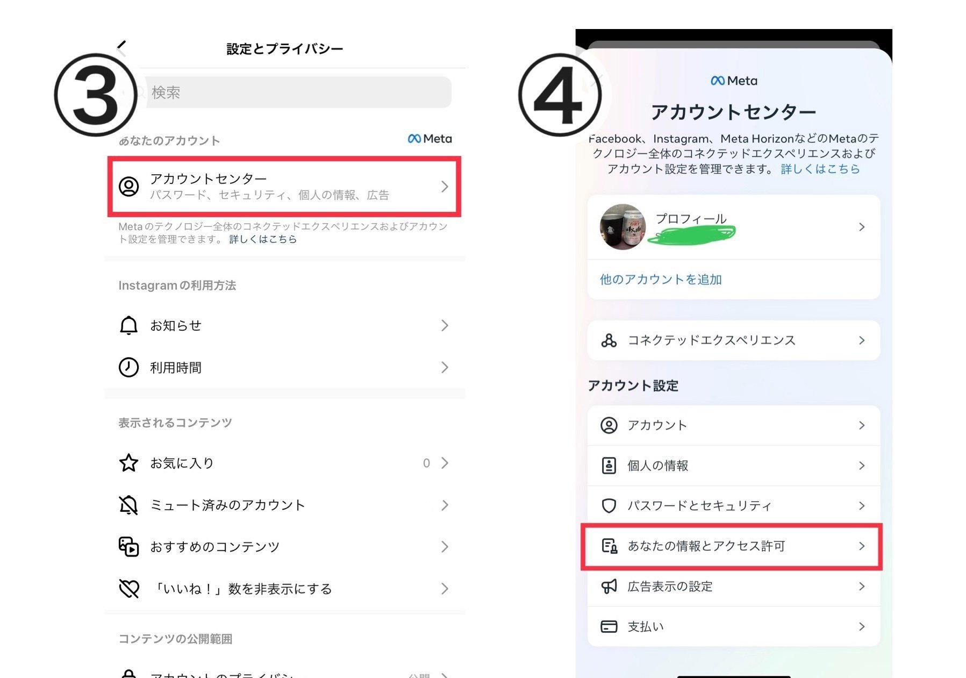The height and width of the screenshot is (678, 966).
Task: Expand あなたの情報とアクセス許可 with its arrow
Action: click(x=862, y=546)
